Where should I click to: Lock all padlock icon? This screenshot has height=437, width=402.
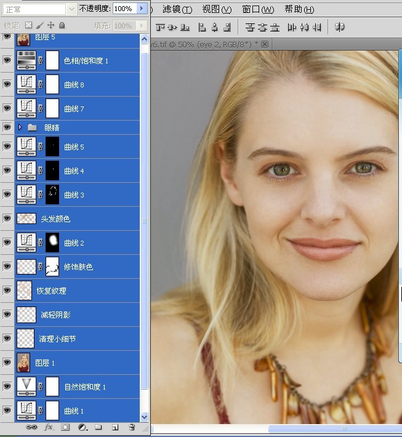(62, 25)
